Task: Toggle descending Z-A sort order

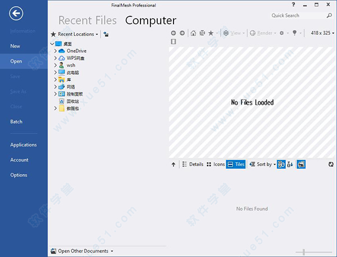Action: coord(290,164)
